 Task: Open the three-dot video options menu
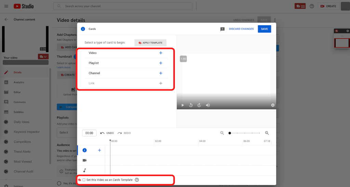click(275, 20)
